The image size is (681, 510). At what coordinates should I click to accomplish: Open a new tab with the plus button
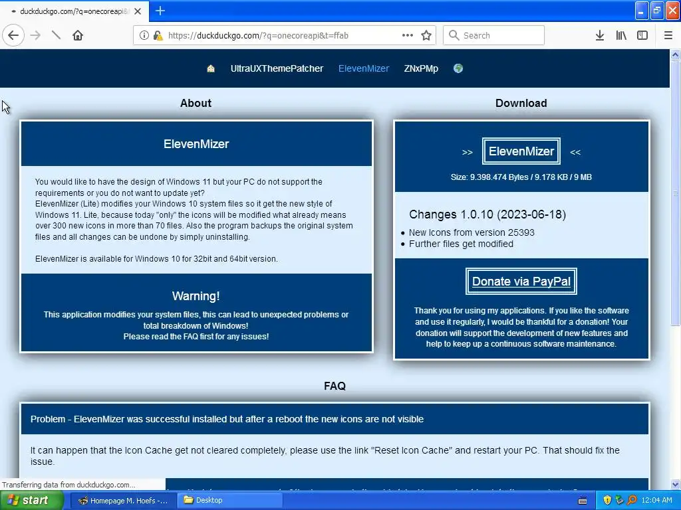point(160,11)
